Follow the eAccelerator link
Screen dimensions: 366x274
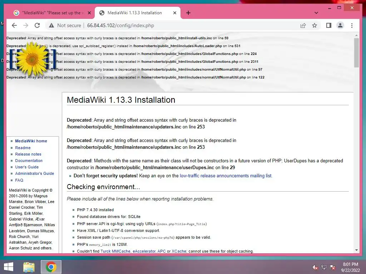pos(144,251)
